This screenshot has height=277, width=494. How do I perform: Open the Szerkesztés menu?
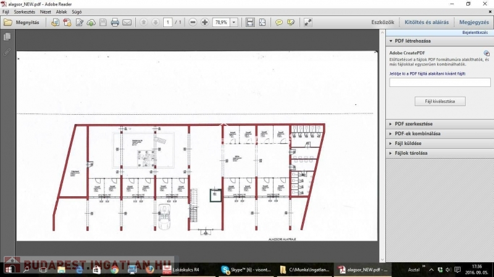tap(25, 12)
